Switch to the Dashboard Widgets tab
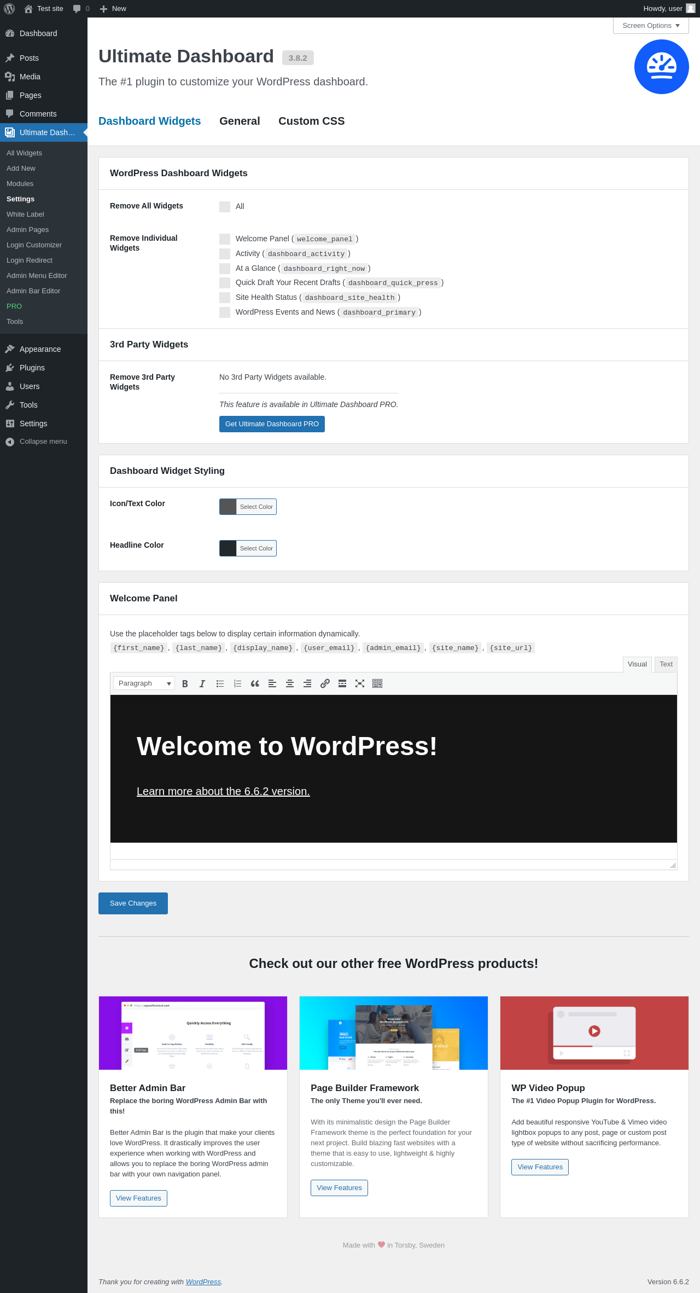This screenshot has height=1293, width=700. click(x=149, y=121)
